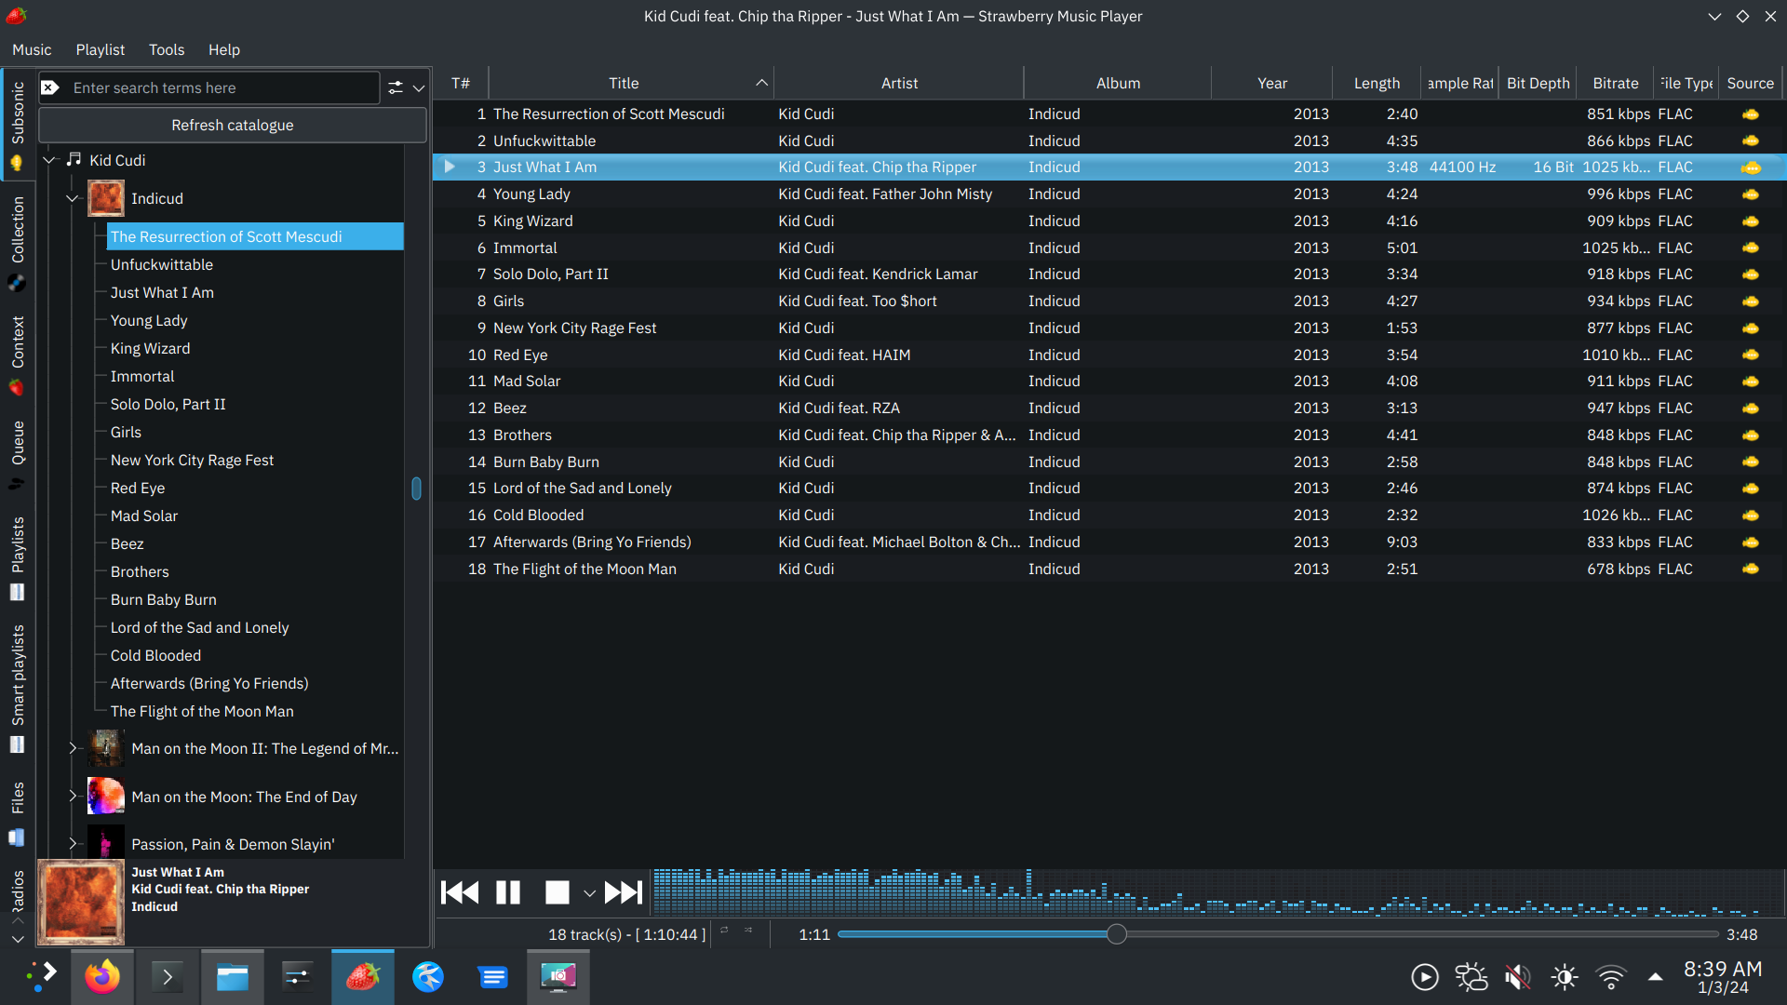Open the collection filter options icon
The width and height of the screenshot is (1787, 1005).
(396, 87)
